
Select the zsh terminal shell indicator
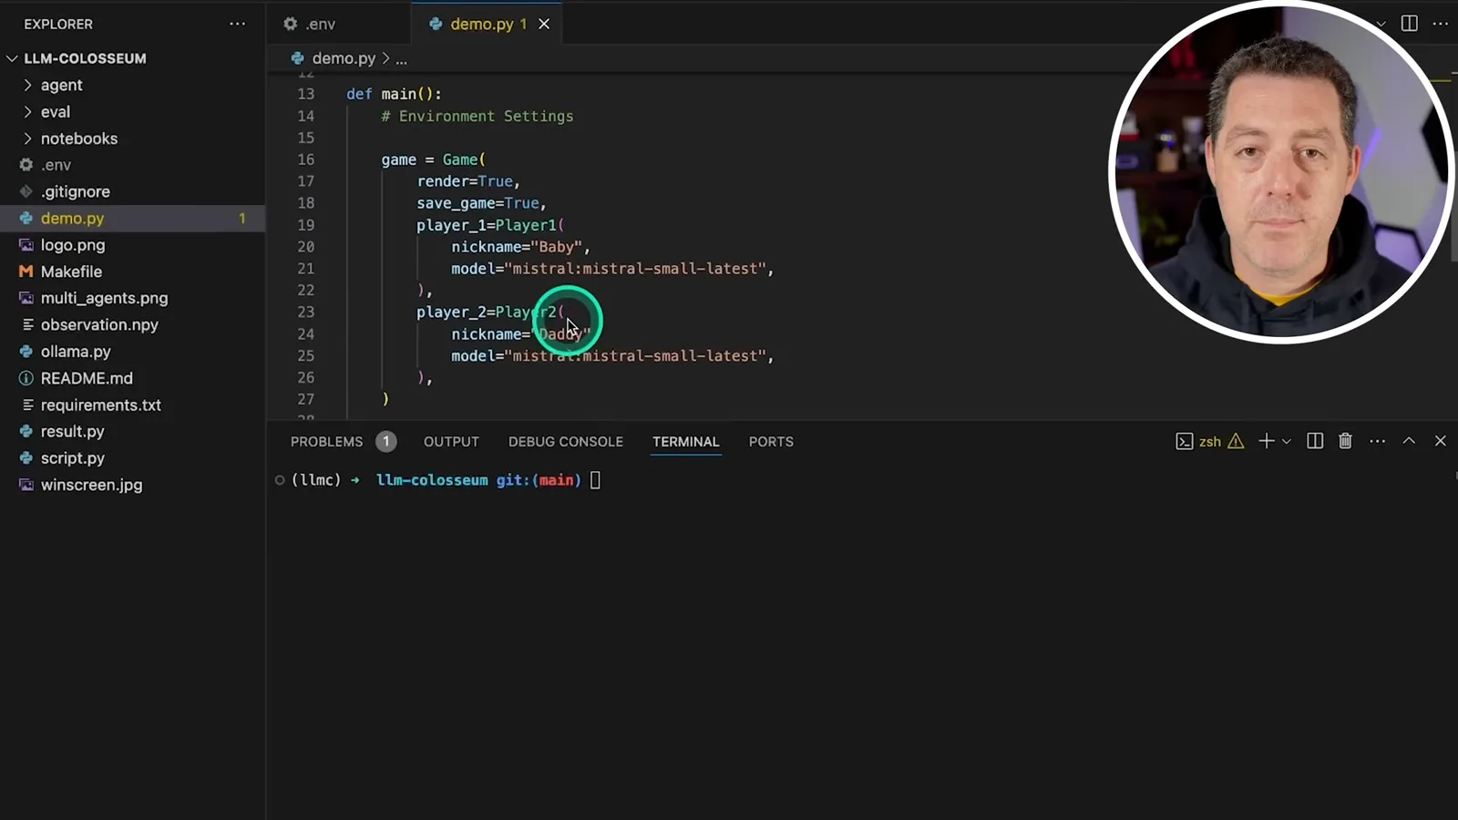tap(1198, 442)
